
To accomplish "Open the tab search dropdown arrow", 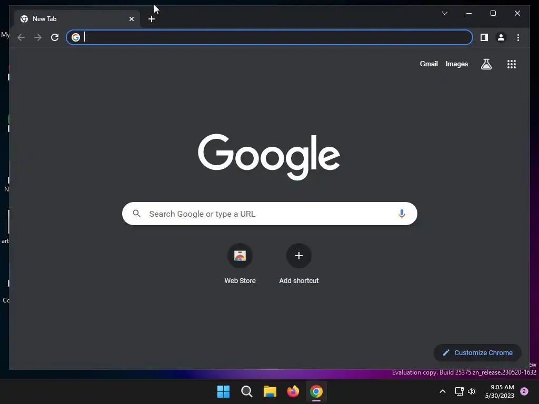I will (x=445, y=13).
